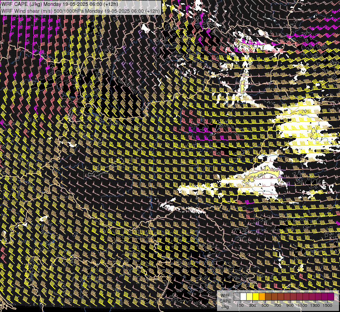Select the orange legend swatch

click(262, 296)
